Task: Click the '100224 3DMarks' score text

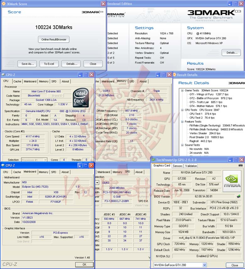Action: pyautogui.click(x=54, y=27)
